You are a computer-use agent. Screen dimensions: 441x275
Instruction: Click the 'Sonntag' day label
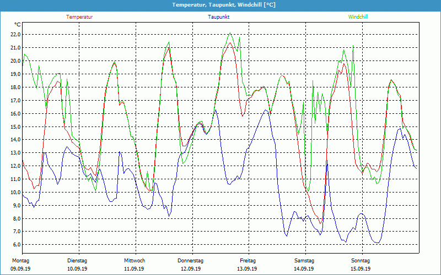click(361, 261)
